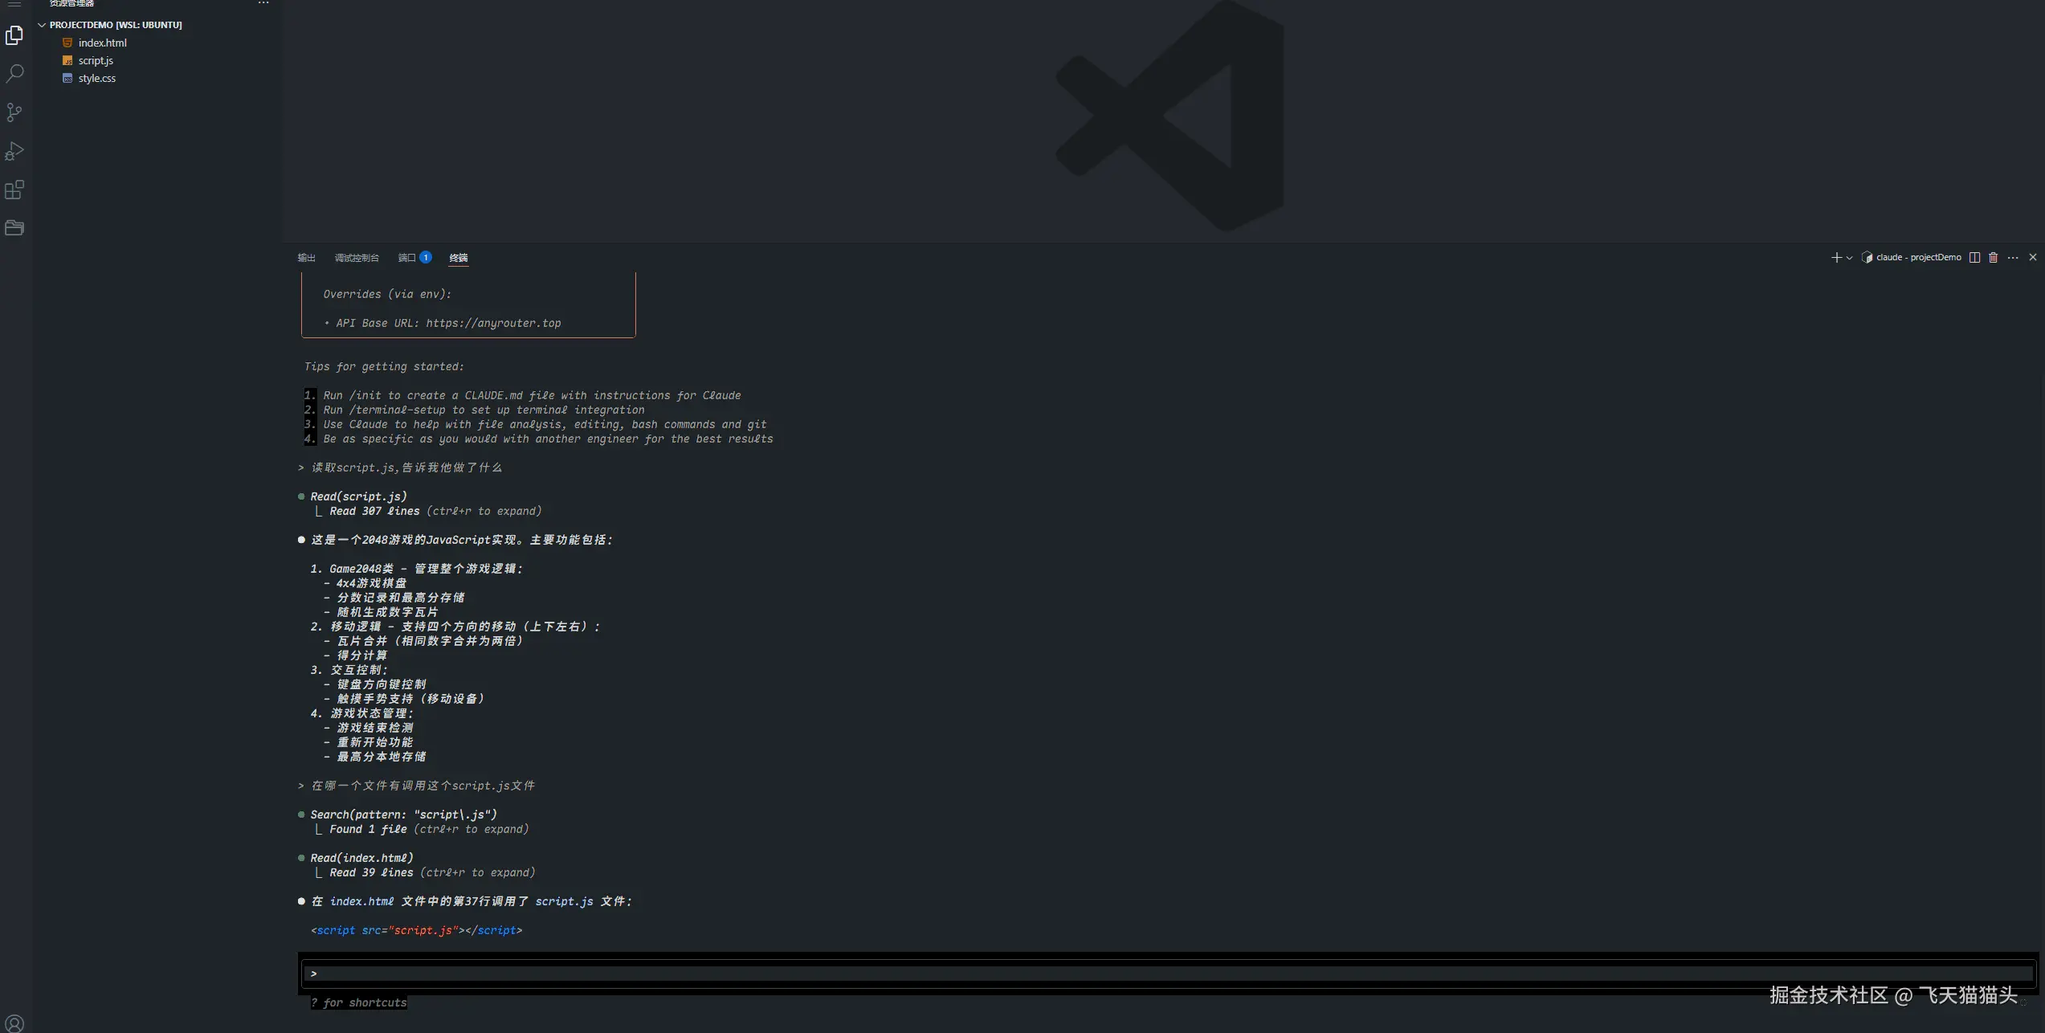2045x1033 pixels.
Task: Open the Explorer view in activity bar
Action: pos(14,35)
